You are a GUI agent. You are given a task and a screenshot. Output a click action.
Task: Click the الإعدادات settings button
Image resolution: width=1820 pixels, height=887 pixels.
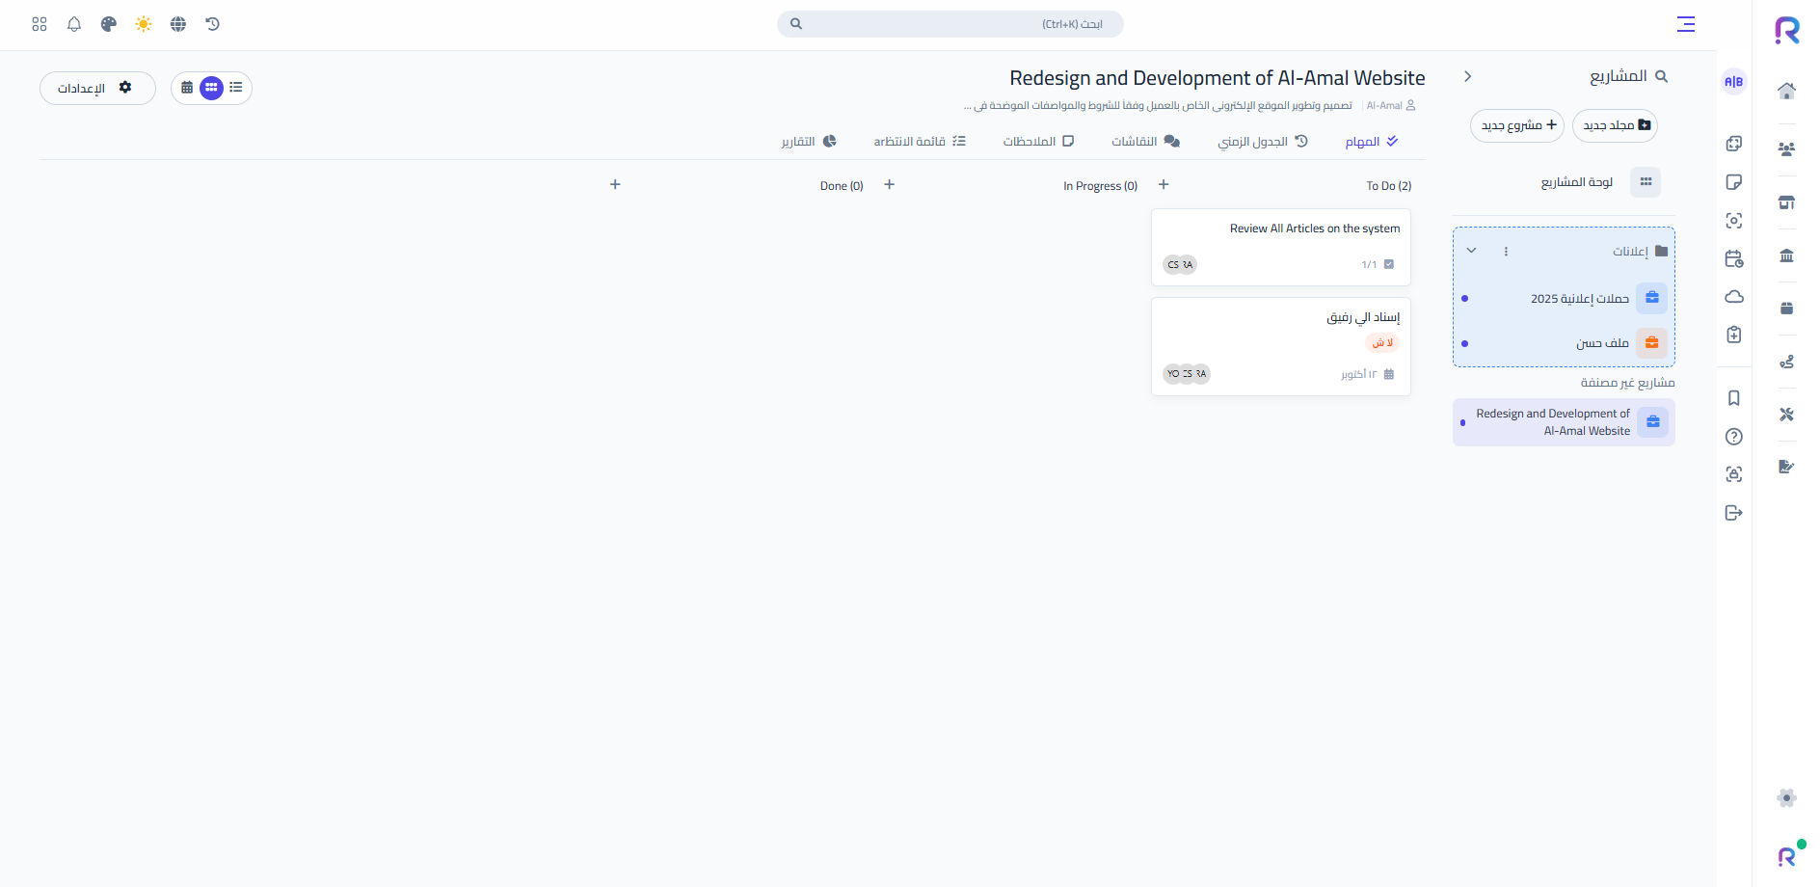tap(97, 88)
